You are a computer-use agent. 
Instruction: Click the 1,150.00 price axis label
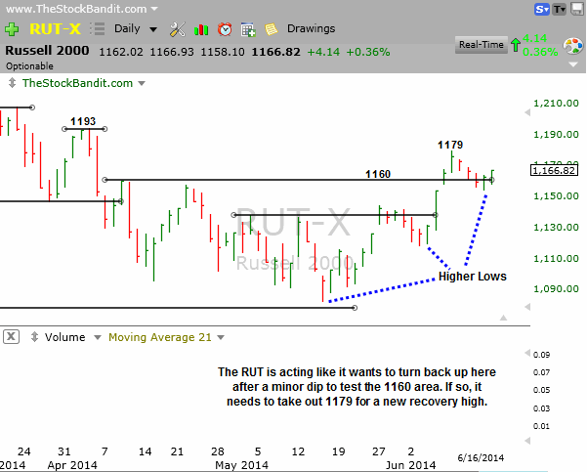click(556, 195)
